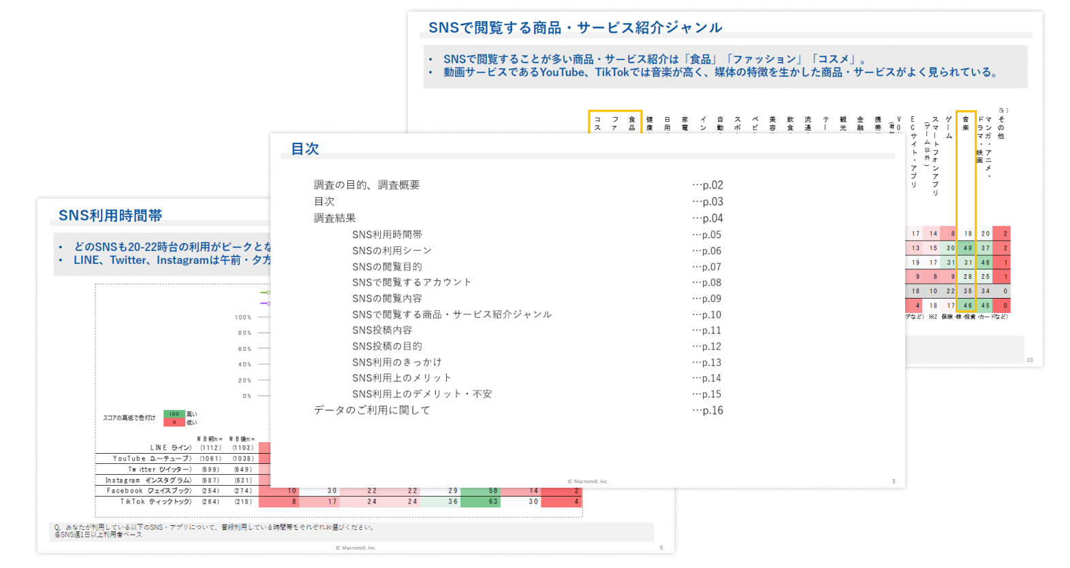
Task: Select SNSの利用シーン in the contents list
Action: 392,250
